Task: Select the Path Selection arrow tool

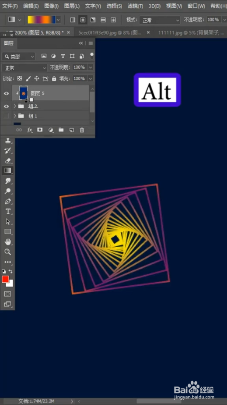Action: coord(8,222)
